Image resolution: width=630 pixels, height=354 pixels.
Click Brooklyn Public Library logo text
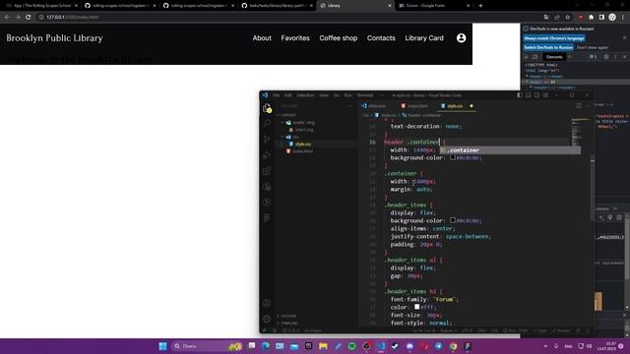pos(54,38)
